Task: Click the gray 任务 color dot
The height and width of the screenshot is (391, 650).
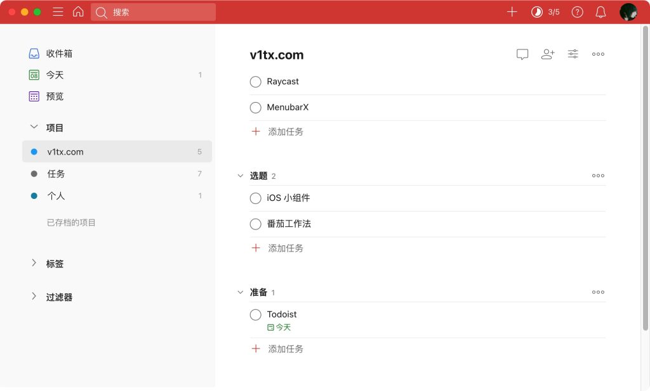Action: [34, 174]
